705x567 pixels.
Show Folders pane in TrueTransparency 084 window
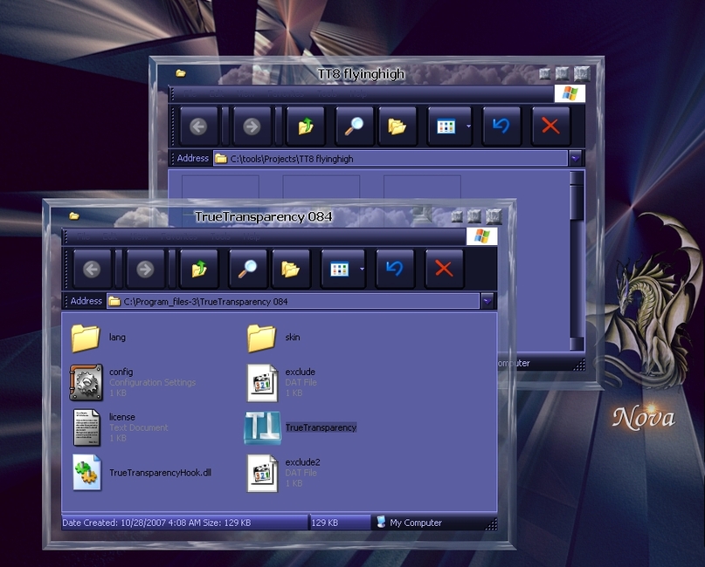(x=290, y=269)
